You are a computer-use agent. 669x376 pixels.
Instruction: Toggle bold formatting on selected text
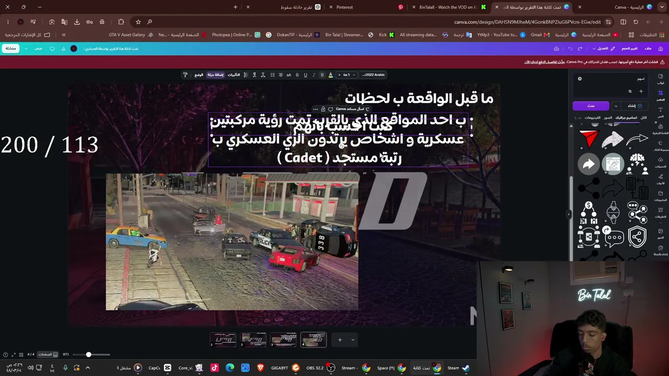tap(322, 75)
